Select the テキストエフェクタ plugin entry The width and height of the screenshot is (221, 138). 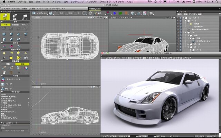tap(9, 118)
